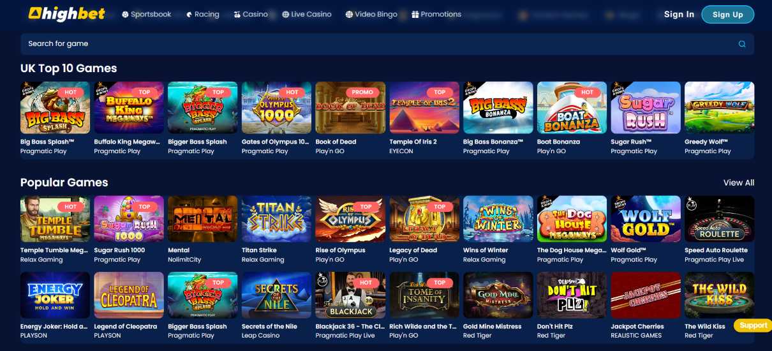Image resolution: width=772 pixels, height=351 pixels.
Task: Click the Racing nav icon
Action: coord(189,14)
